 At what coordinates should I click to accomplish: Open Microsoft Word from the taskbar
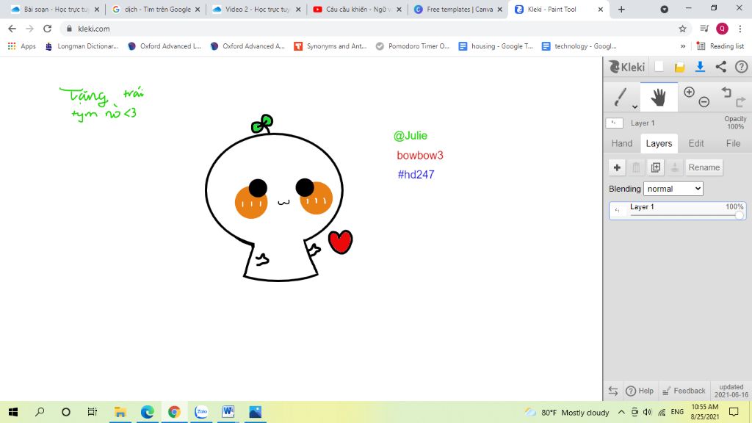(228, 411)
